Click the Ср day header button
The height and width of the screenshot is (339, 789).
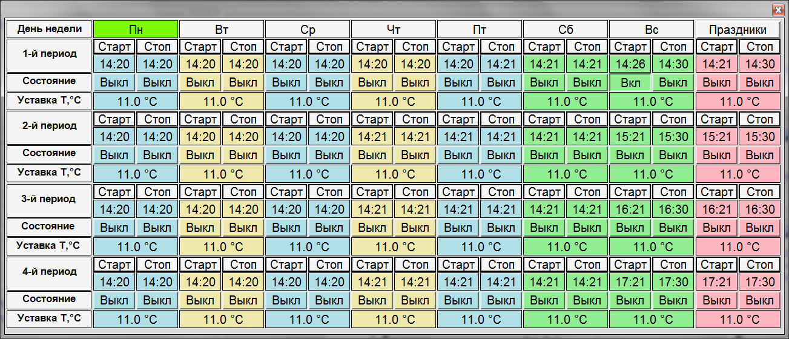pyautogui.click(x=308, y=29)
